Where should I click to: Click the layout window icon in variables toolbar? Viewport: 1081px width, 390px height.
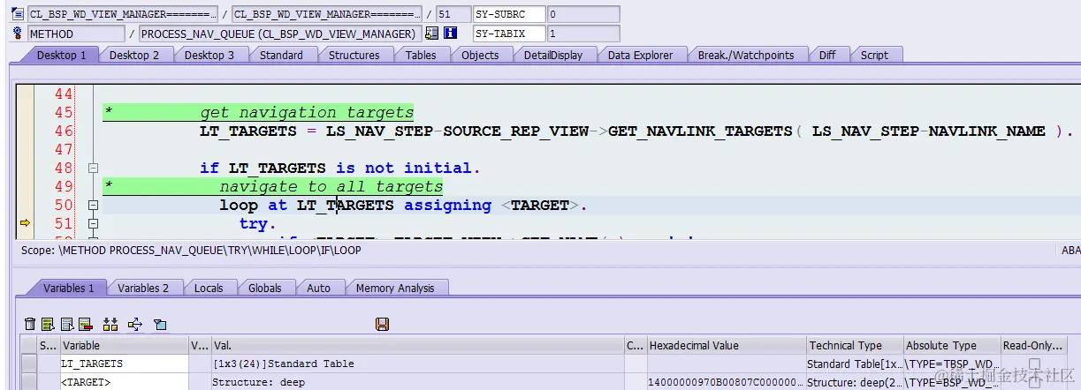[x=160, y=325]
